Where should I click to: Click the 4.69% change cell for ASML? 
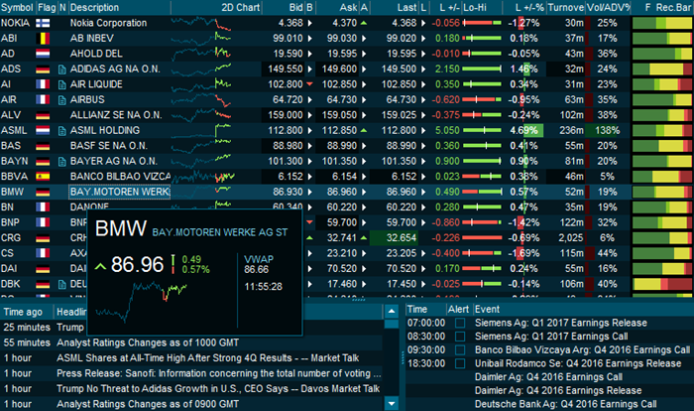click(x=523, y=130)
